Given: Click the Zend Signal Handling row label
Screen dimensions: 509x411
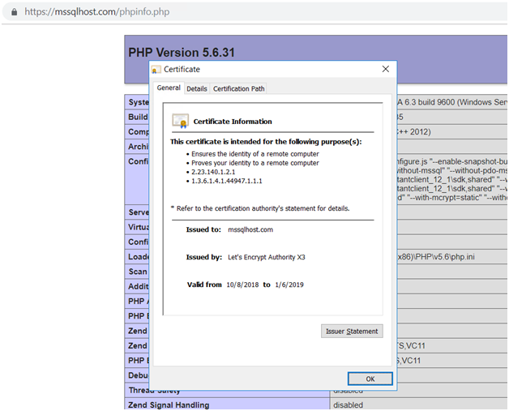Looking at the screenshot, I should (168, 405).
